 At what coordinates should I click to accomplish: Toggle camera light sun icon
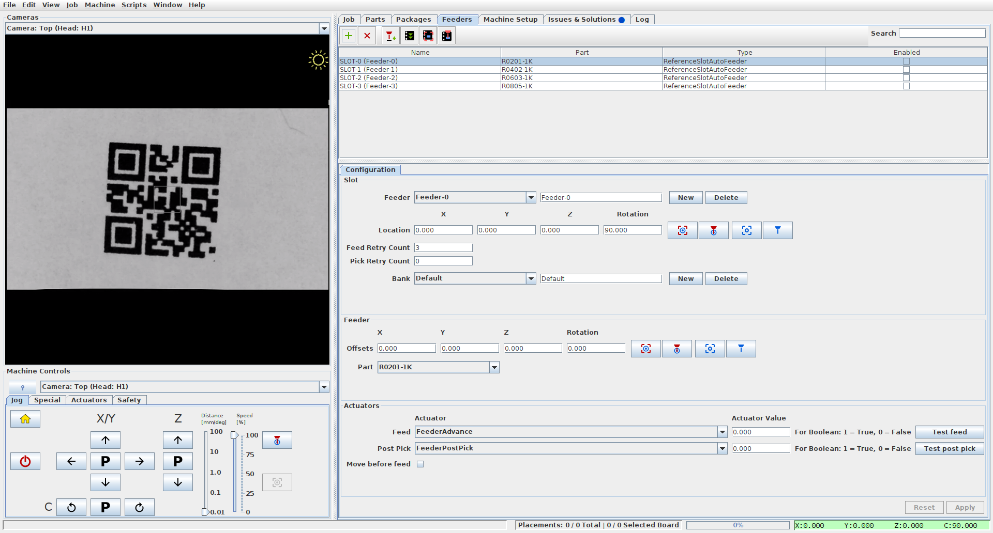tap(318, 60)
